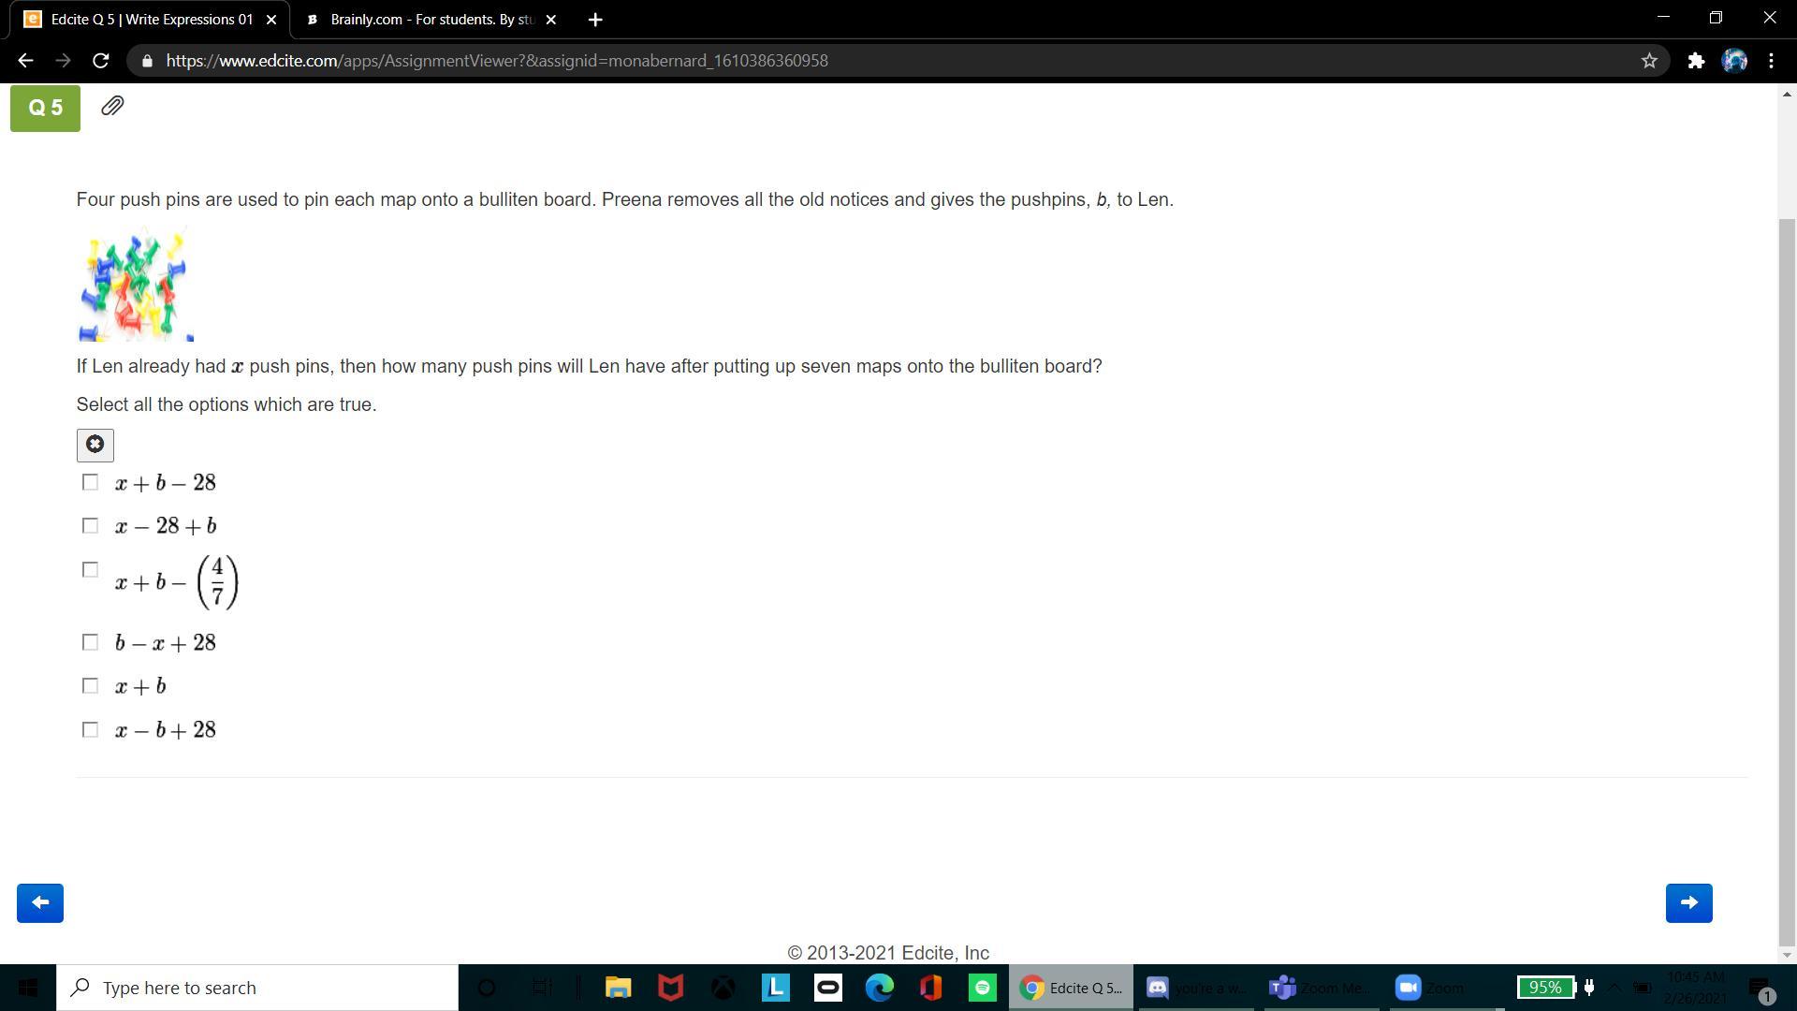Switch to the Brainly.com tab
This screenshot has height=1011, width=1797.
(x=431, y=20)
